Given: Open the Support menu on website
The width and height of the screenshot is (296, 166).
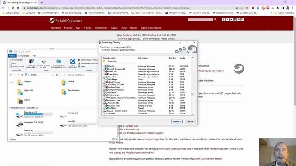Looking at the screenshot, I should (114, 28).
